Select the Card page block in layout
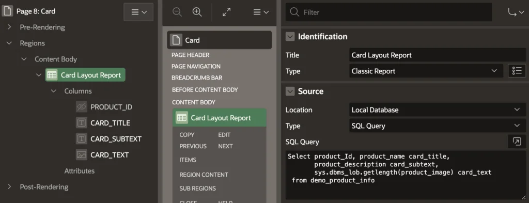 (219, 40)
